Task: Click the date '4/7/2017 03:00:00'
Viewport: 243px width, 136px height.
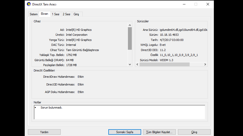Action: [172, 40]
